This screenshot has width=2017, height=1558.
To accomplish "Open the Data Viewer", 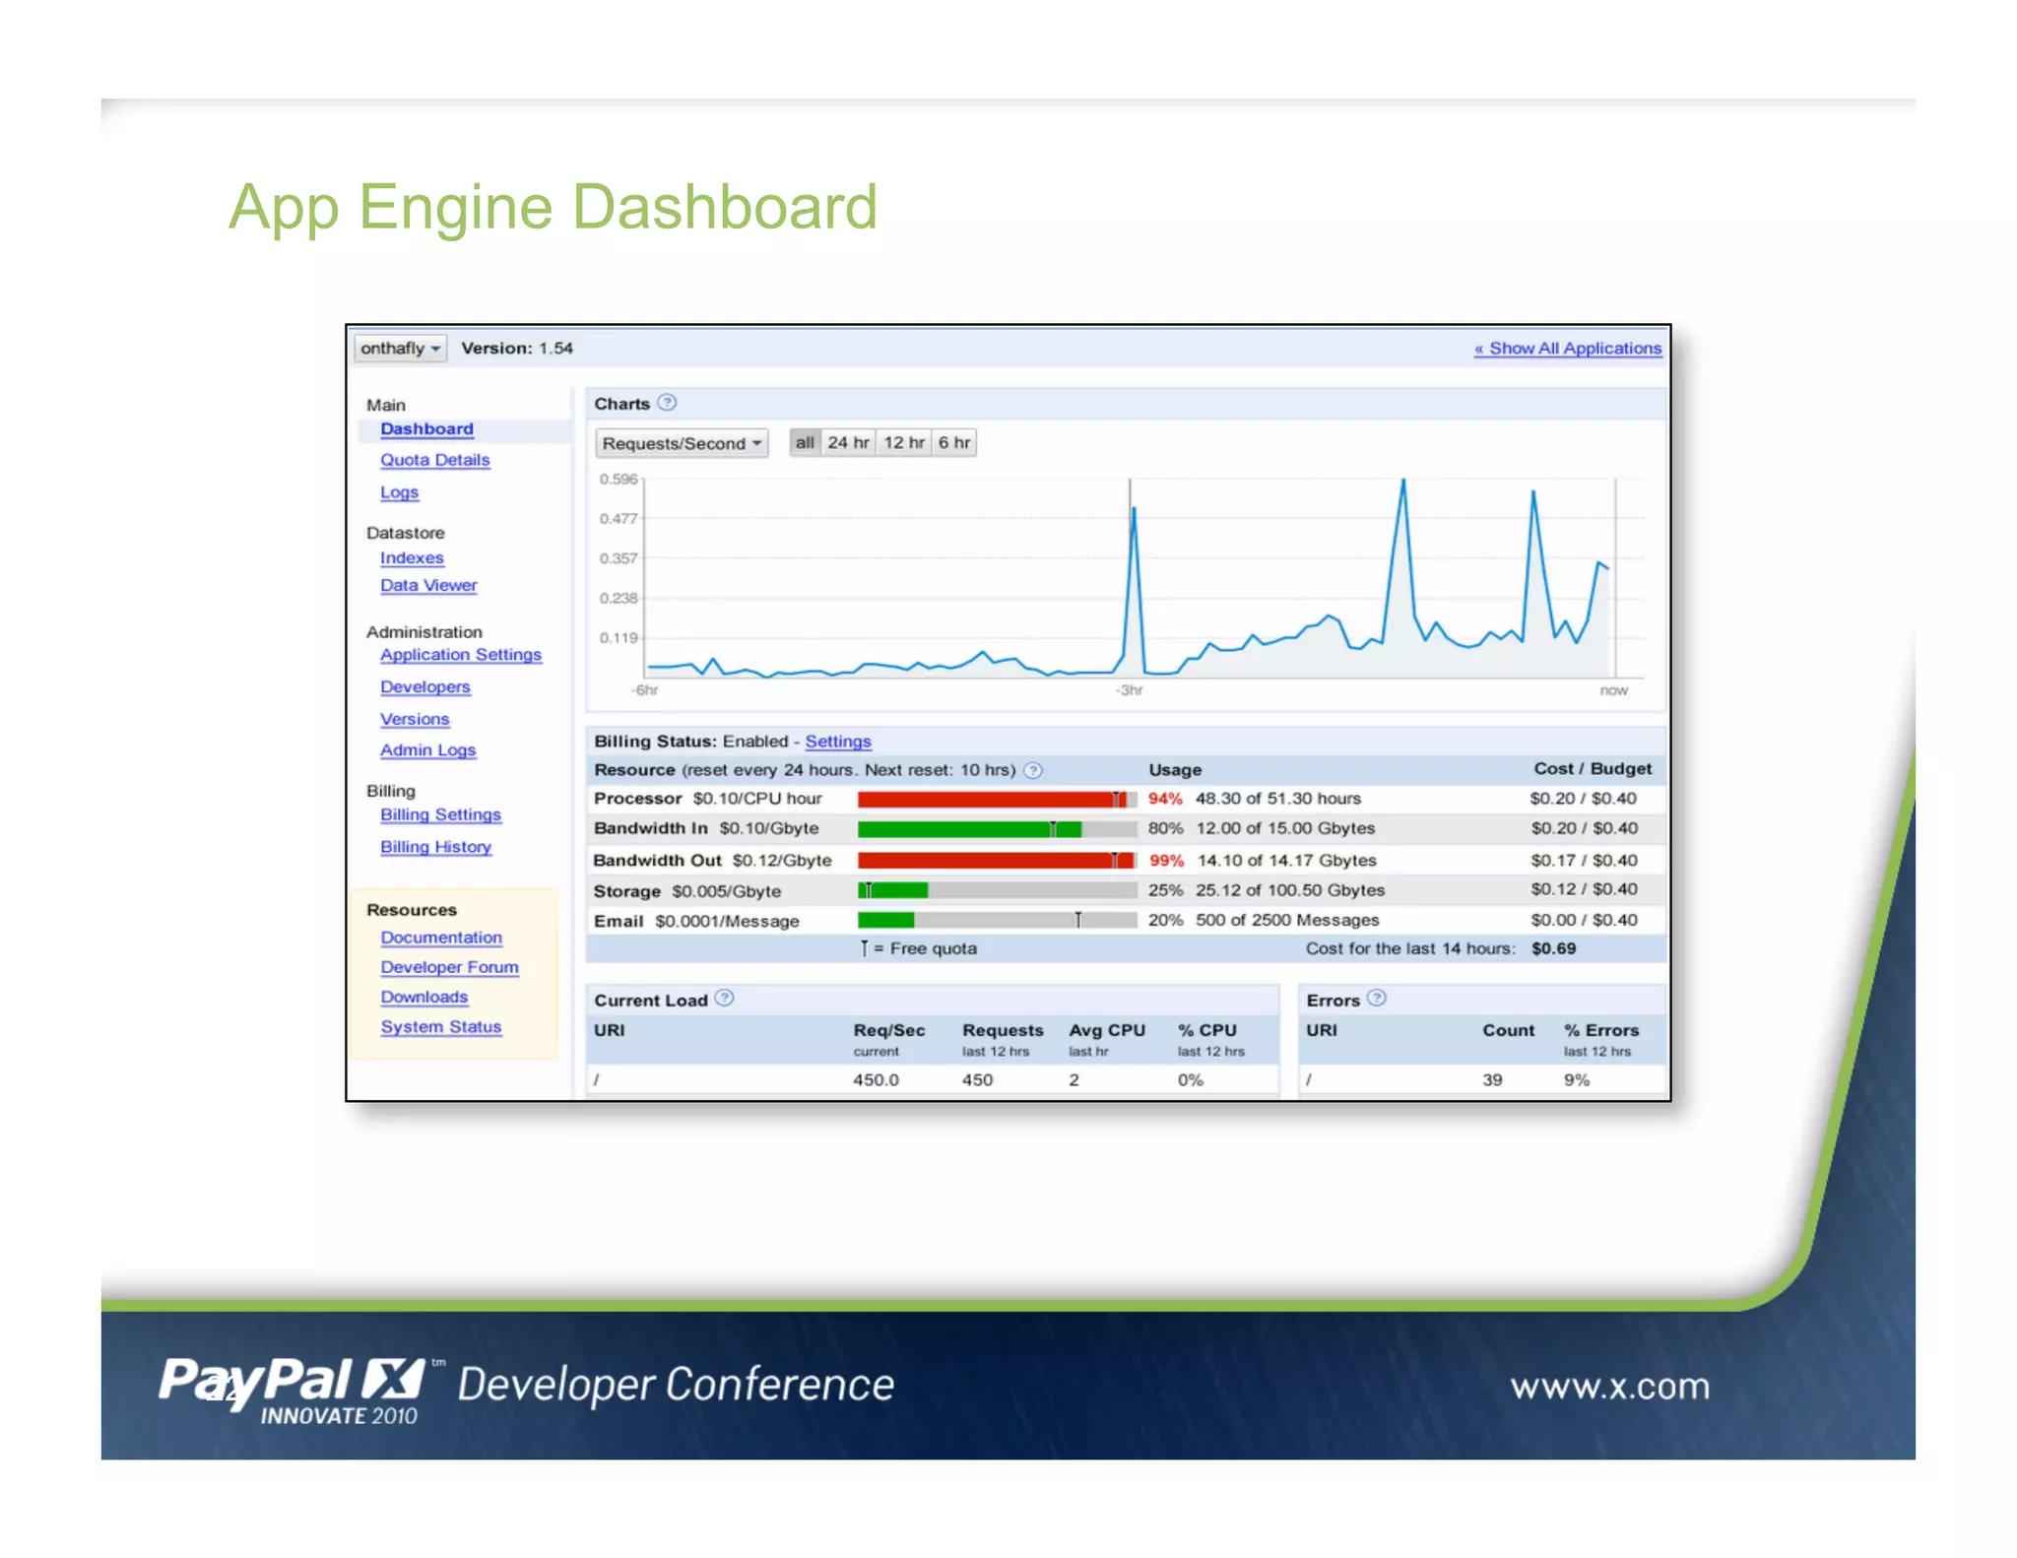I will 428,585.
